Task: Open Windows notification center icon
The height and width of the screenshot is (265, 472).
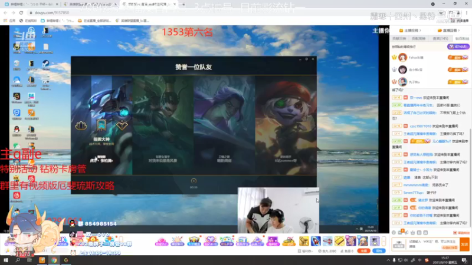Action: pos(464,260)
